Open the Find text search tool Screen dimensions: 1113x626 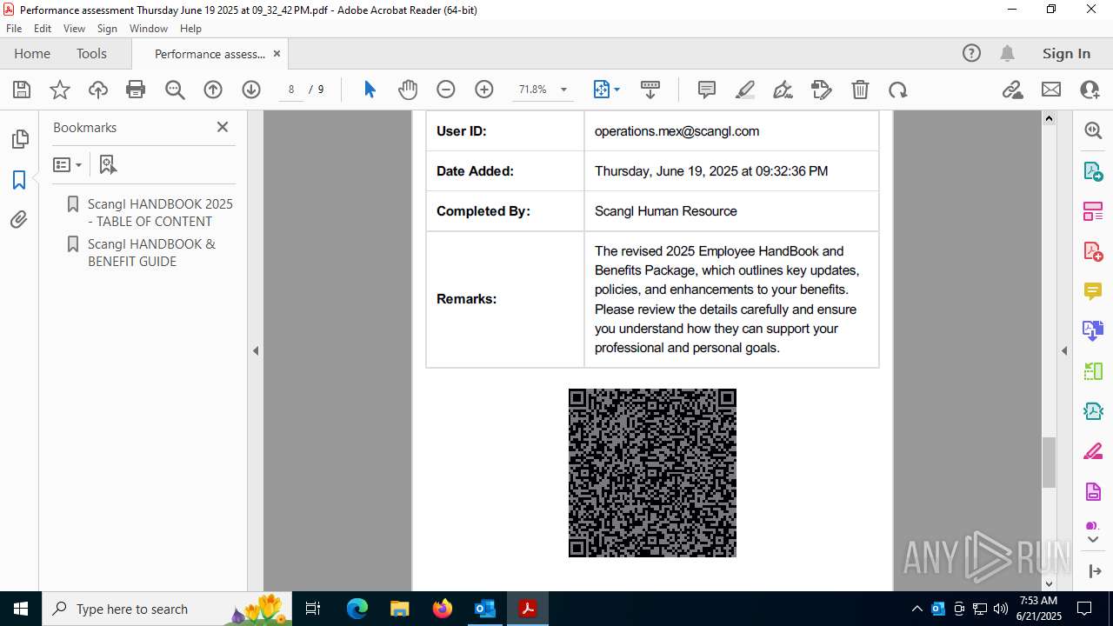[x=175, y=90]
